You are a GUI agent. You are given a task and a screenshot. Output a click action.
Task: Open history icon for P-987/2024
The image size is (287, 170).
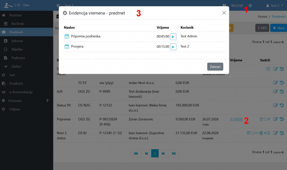(282, 119)
